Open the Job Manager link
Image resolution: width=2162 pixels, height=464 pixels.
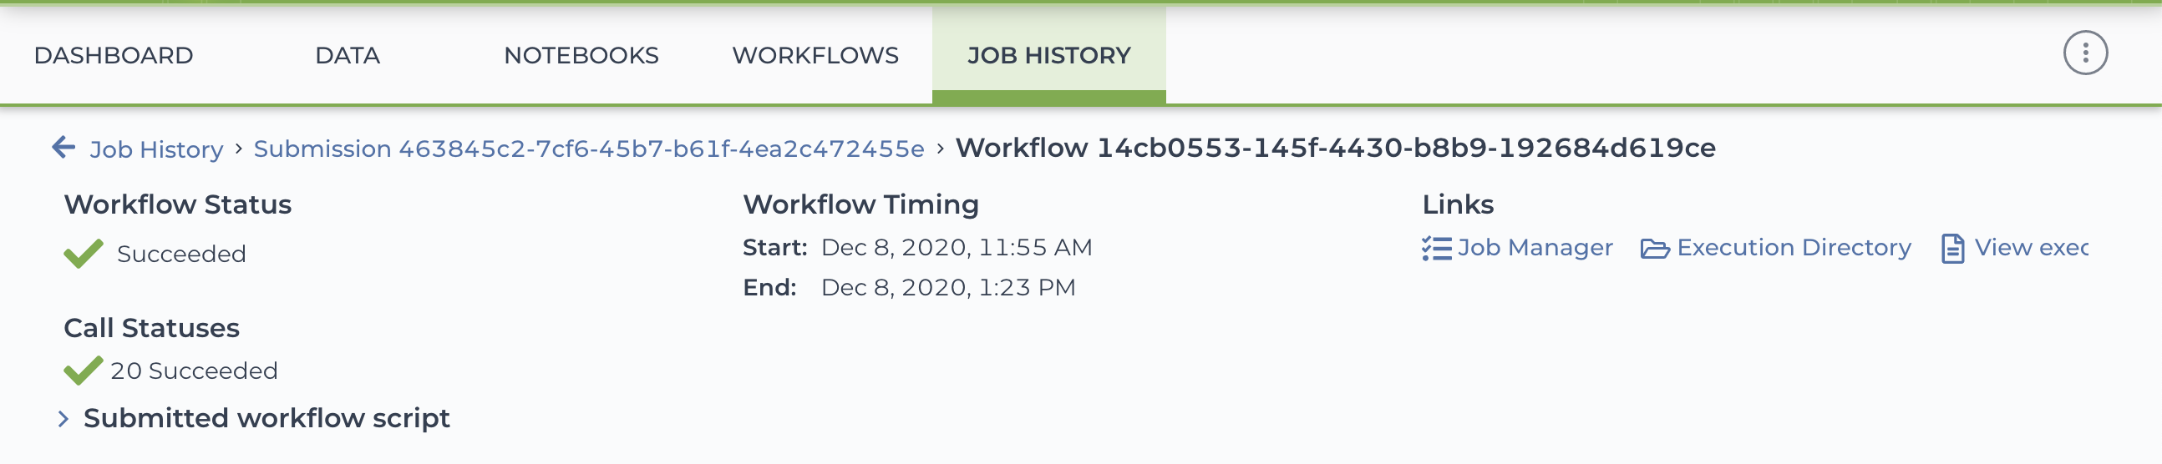[1535, 249]
